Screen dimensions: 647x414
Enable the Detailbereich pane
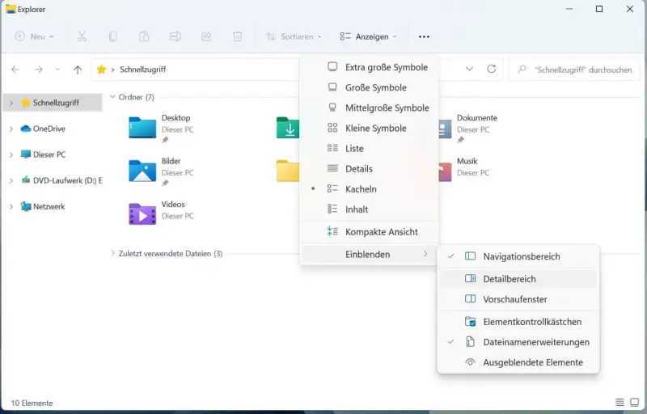tap(518, 279)
